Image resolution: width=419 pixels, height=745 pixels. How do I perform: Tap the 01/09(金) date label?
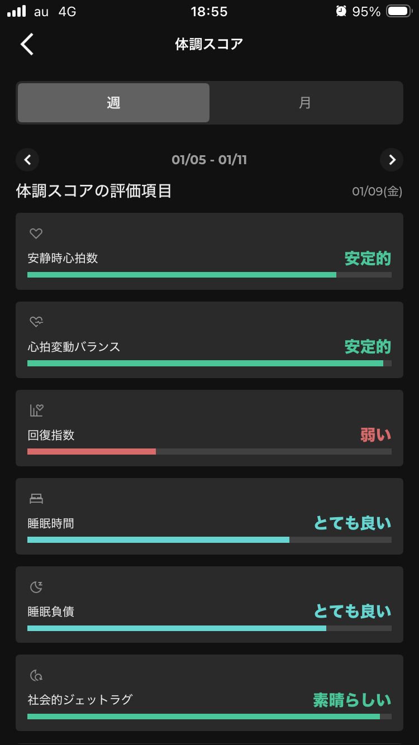point(377,192)
